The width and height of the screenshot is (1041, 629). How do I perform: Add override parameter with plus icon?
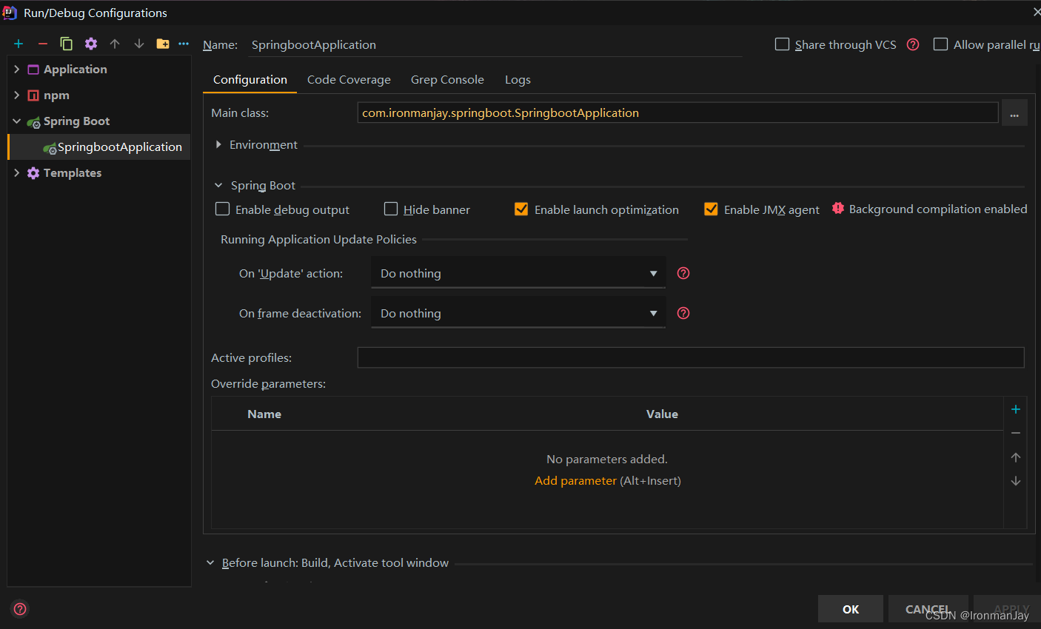point(1015,409)
